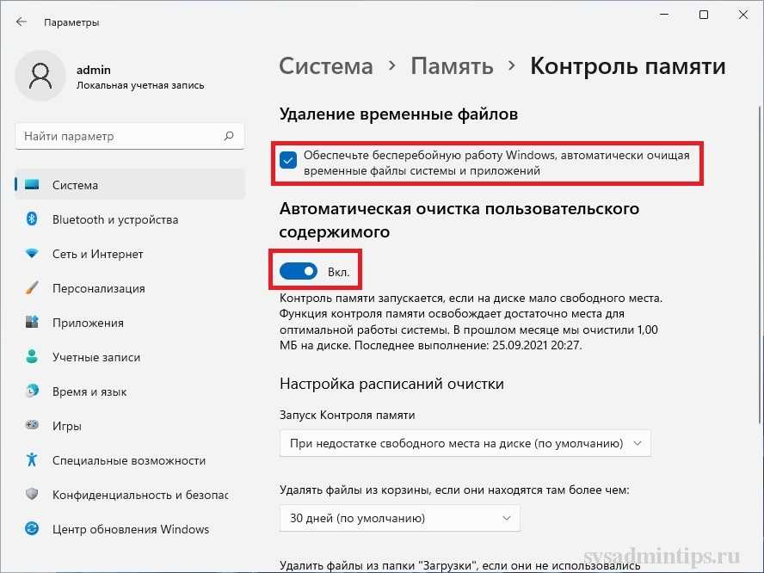
Task: Click the Центр обновления Windows icon
Action: [32, 529]
